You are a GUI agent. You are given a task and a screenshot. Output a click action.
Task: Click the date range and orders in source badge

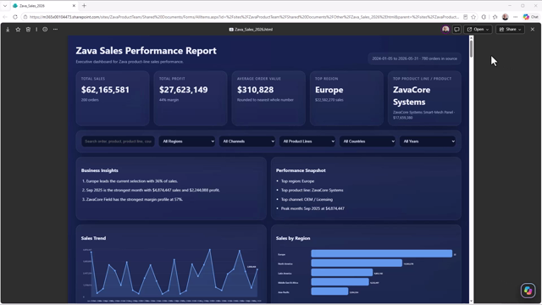(414, 58)
